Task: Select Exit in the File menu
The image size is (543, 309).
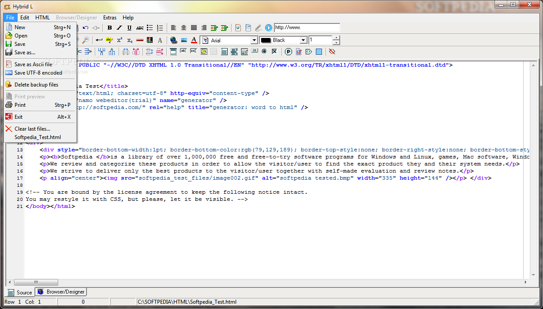Action: (40, 117)
